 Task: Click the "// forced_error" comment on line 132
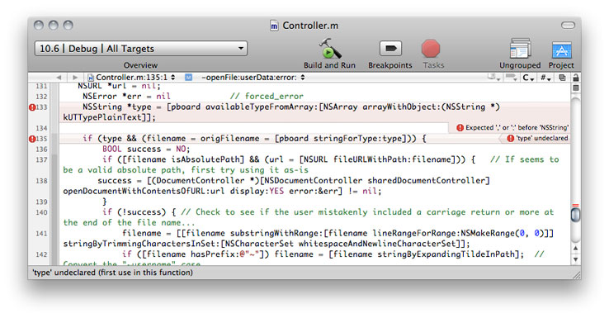pos(267,96)
